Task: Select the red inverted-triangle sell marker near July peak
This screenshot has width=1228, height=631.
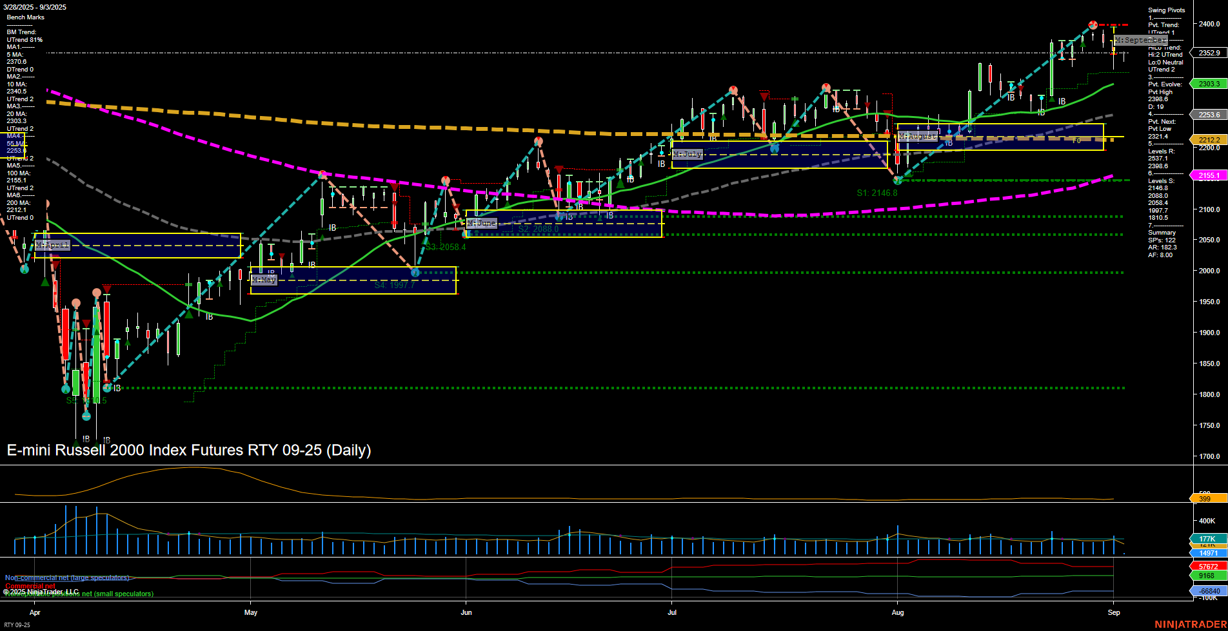Action: [x=765, y=95]
